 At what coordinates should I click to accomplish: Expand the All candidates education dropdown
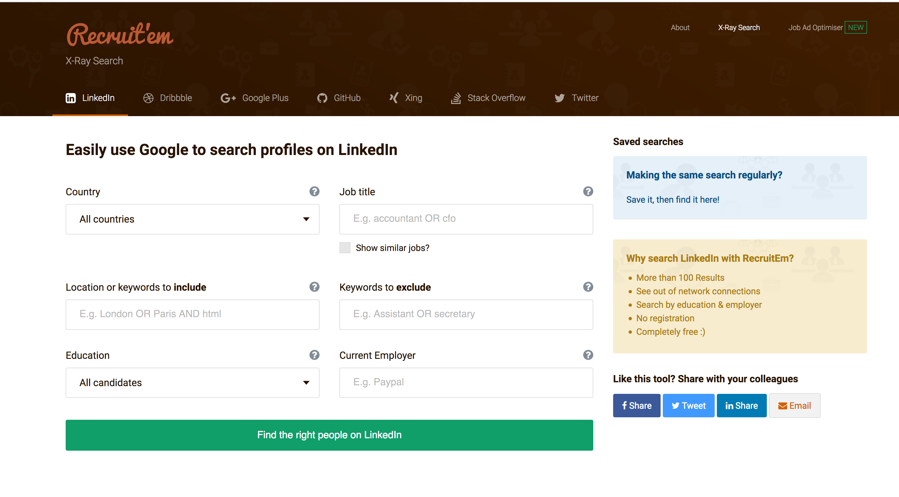pyautogui.click(x=192, y=383)
